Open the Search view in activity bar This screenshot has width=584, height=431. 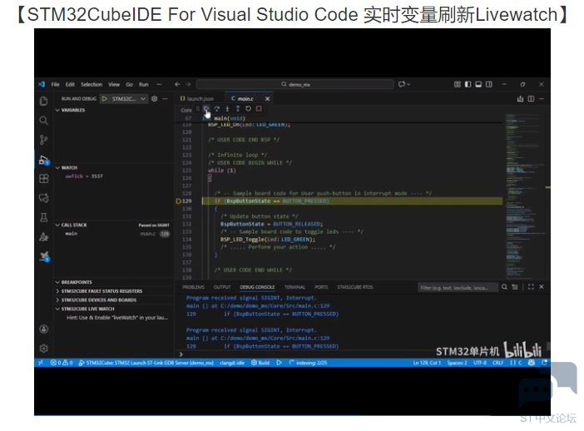43,121
